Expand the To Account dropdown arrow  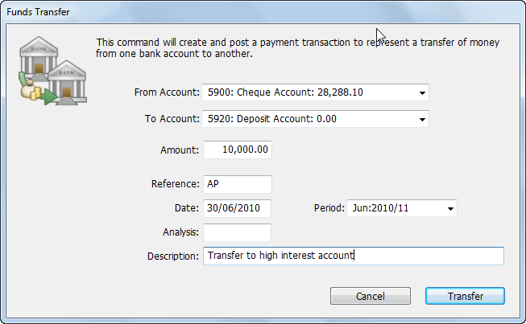(x=422, y=119)
